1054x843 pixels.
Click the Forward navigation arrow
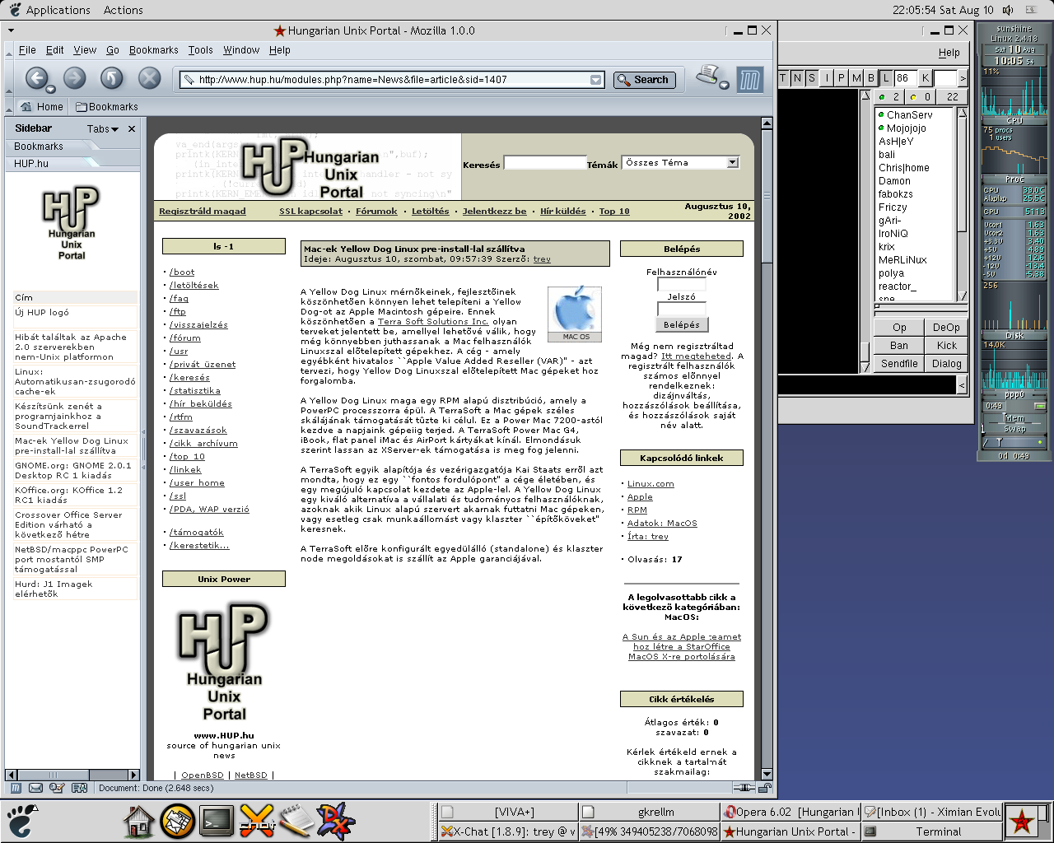pos(75,79)
